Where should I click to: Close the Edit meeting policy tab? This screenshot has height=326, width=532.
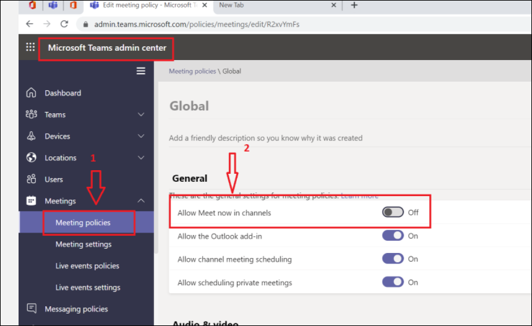tap(205, 5)
